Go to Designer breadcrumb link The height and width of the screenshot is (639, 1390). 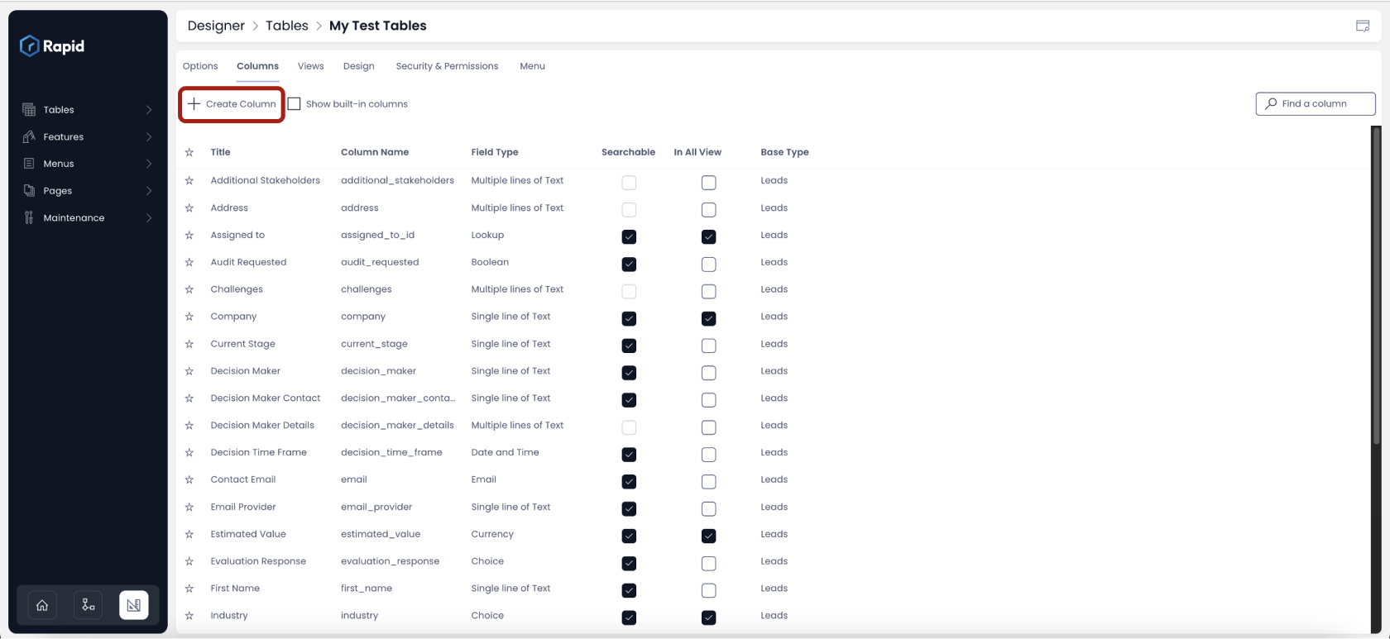[x=216, y=26]
